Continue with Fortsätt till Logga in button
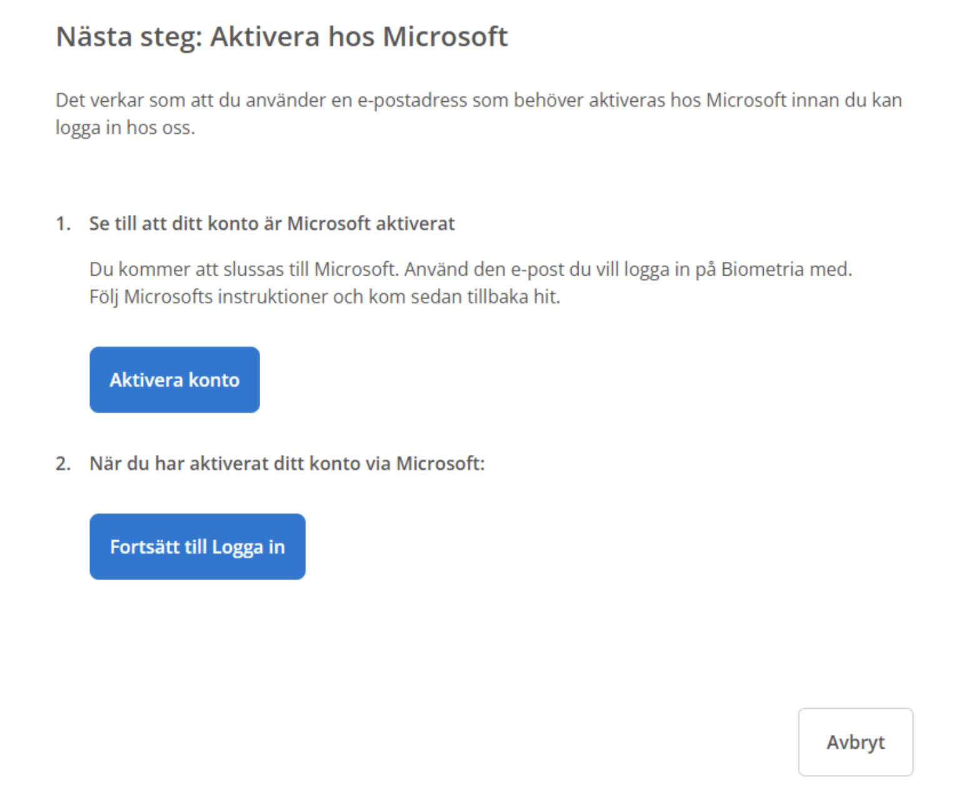This screenshot has width=967, height=790. [197, 546]
